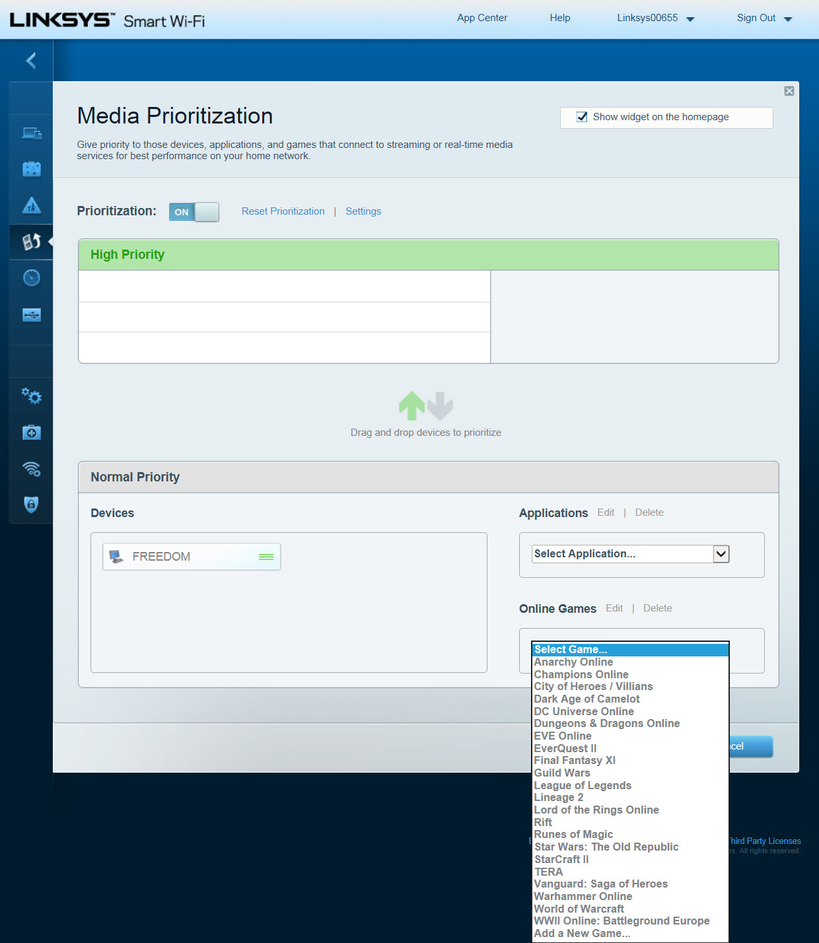
Task: Choose Final Fantasy XI option
Action: [631, 761]
